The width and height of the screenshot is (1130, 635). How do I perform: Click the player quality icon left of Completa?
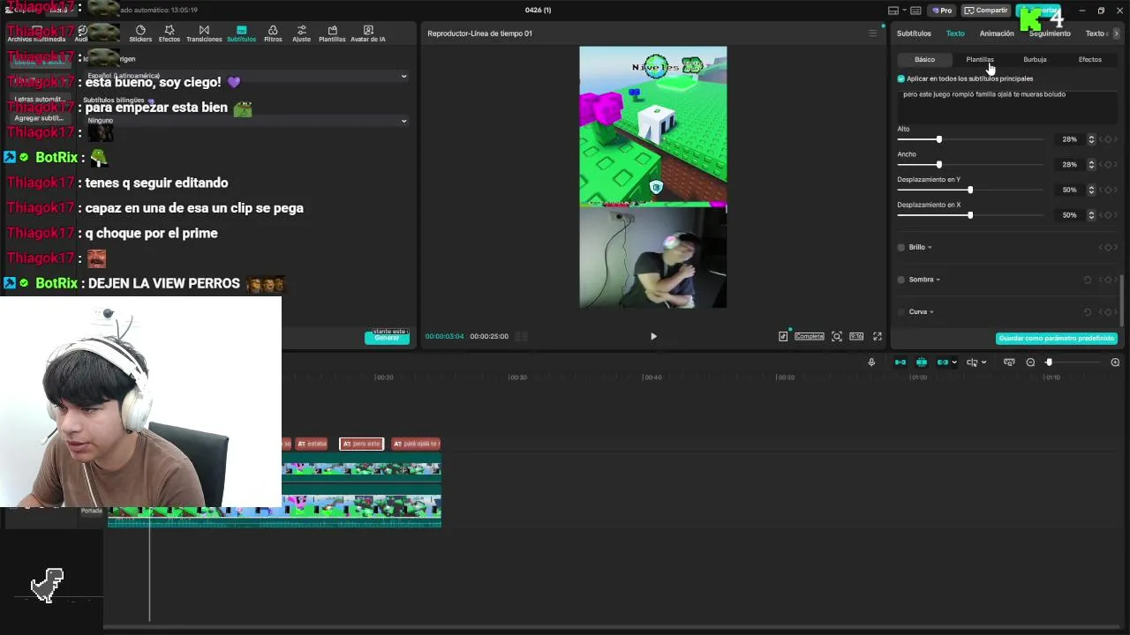[x=783, y=336]
